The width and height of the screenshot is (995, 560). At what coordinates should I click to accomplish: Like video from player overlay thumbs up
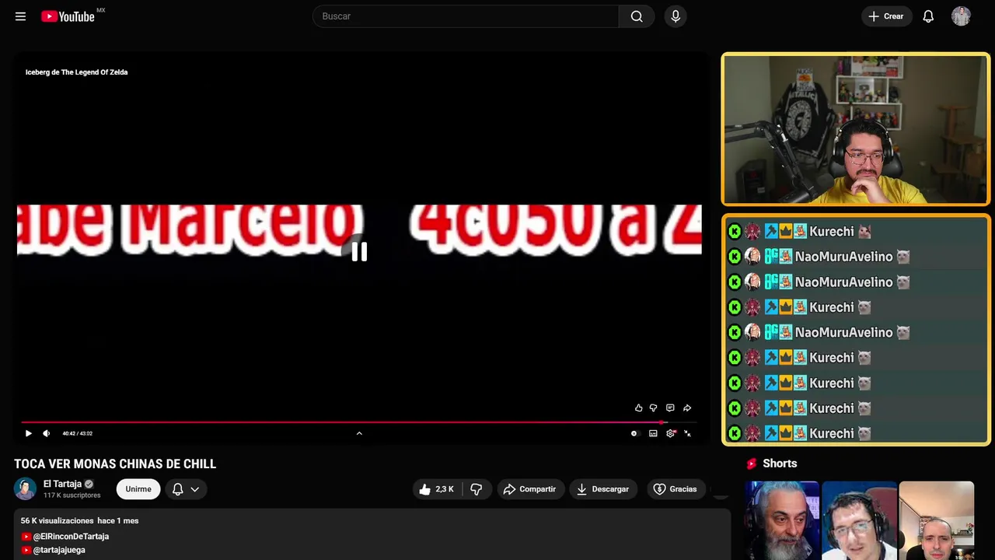pos(639,408)
